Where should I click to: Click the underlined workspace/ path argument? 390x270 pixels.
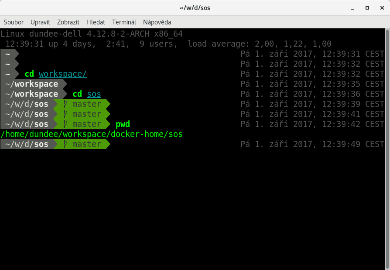[63, 74]
